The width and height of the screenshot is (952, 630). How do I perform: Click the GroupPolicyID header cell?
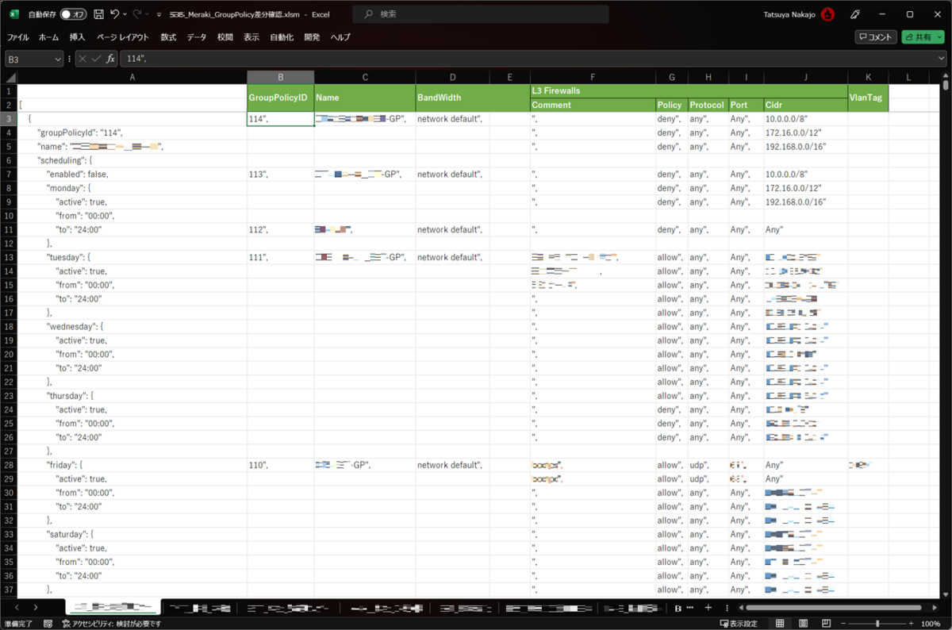click(x=280, y=98)
